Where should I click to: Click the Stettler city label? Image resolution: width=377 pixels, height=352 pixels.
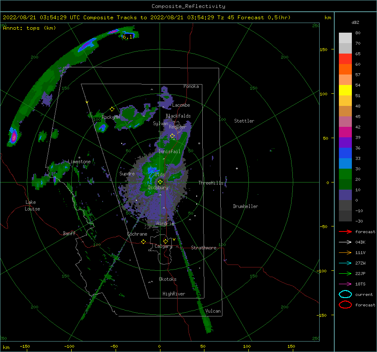[244, 121]
